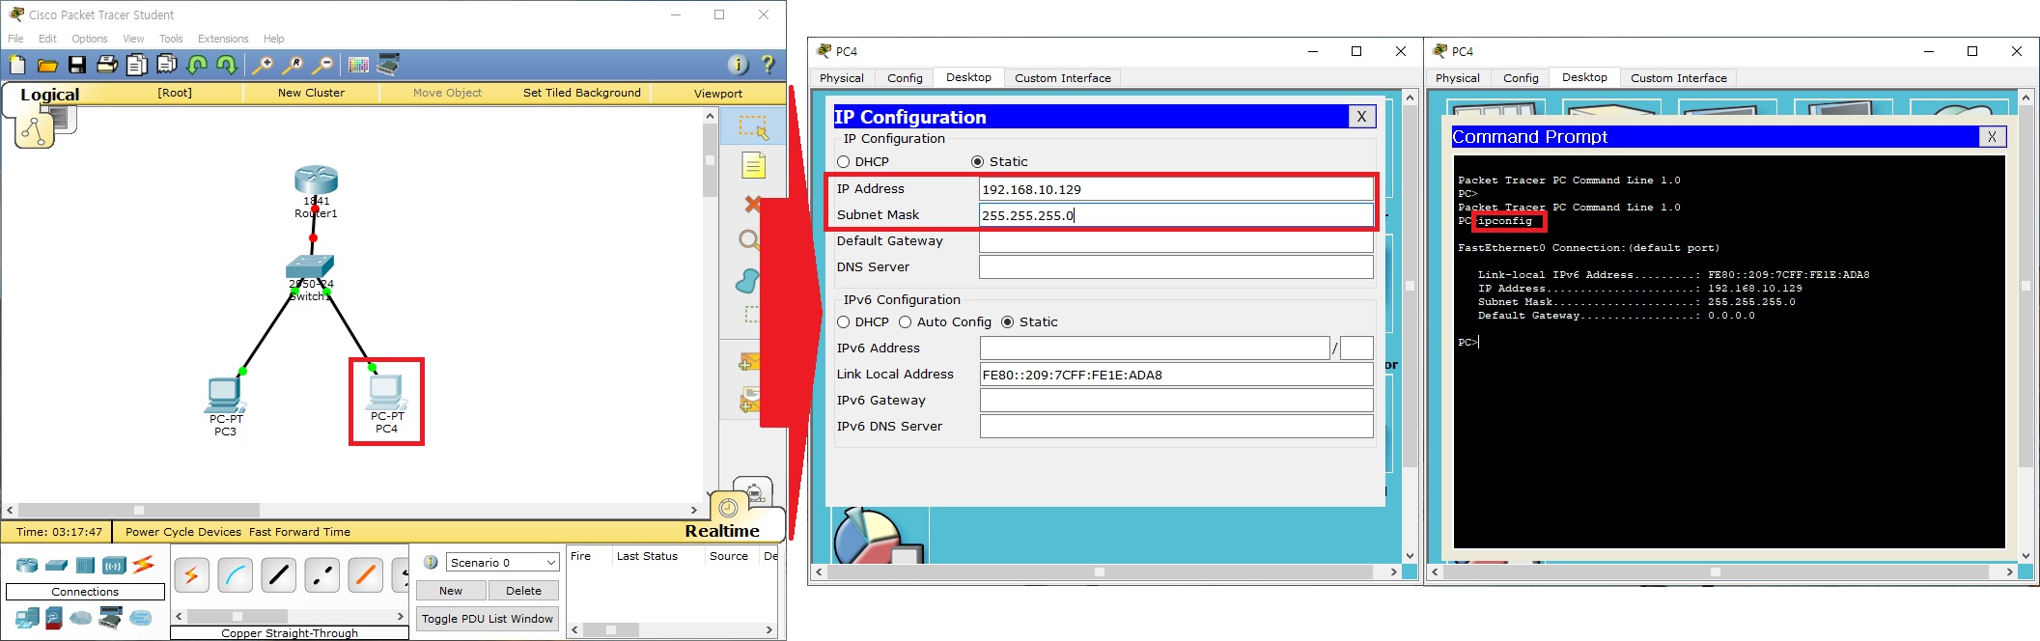Switch to Config tab in IP Configuration PC4 window
2040x641 pixels.
pos(905,78)
